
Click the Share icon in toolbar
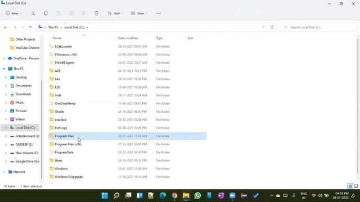point(84,13)
